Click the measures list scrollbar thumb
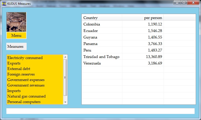Image resolution: width=201 pixels, height=120 pixels. click(65, 77)
